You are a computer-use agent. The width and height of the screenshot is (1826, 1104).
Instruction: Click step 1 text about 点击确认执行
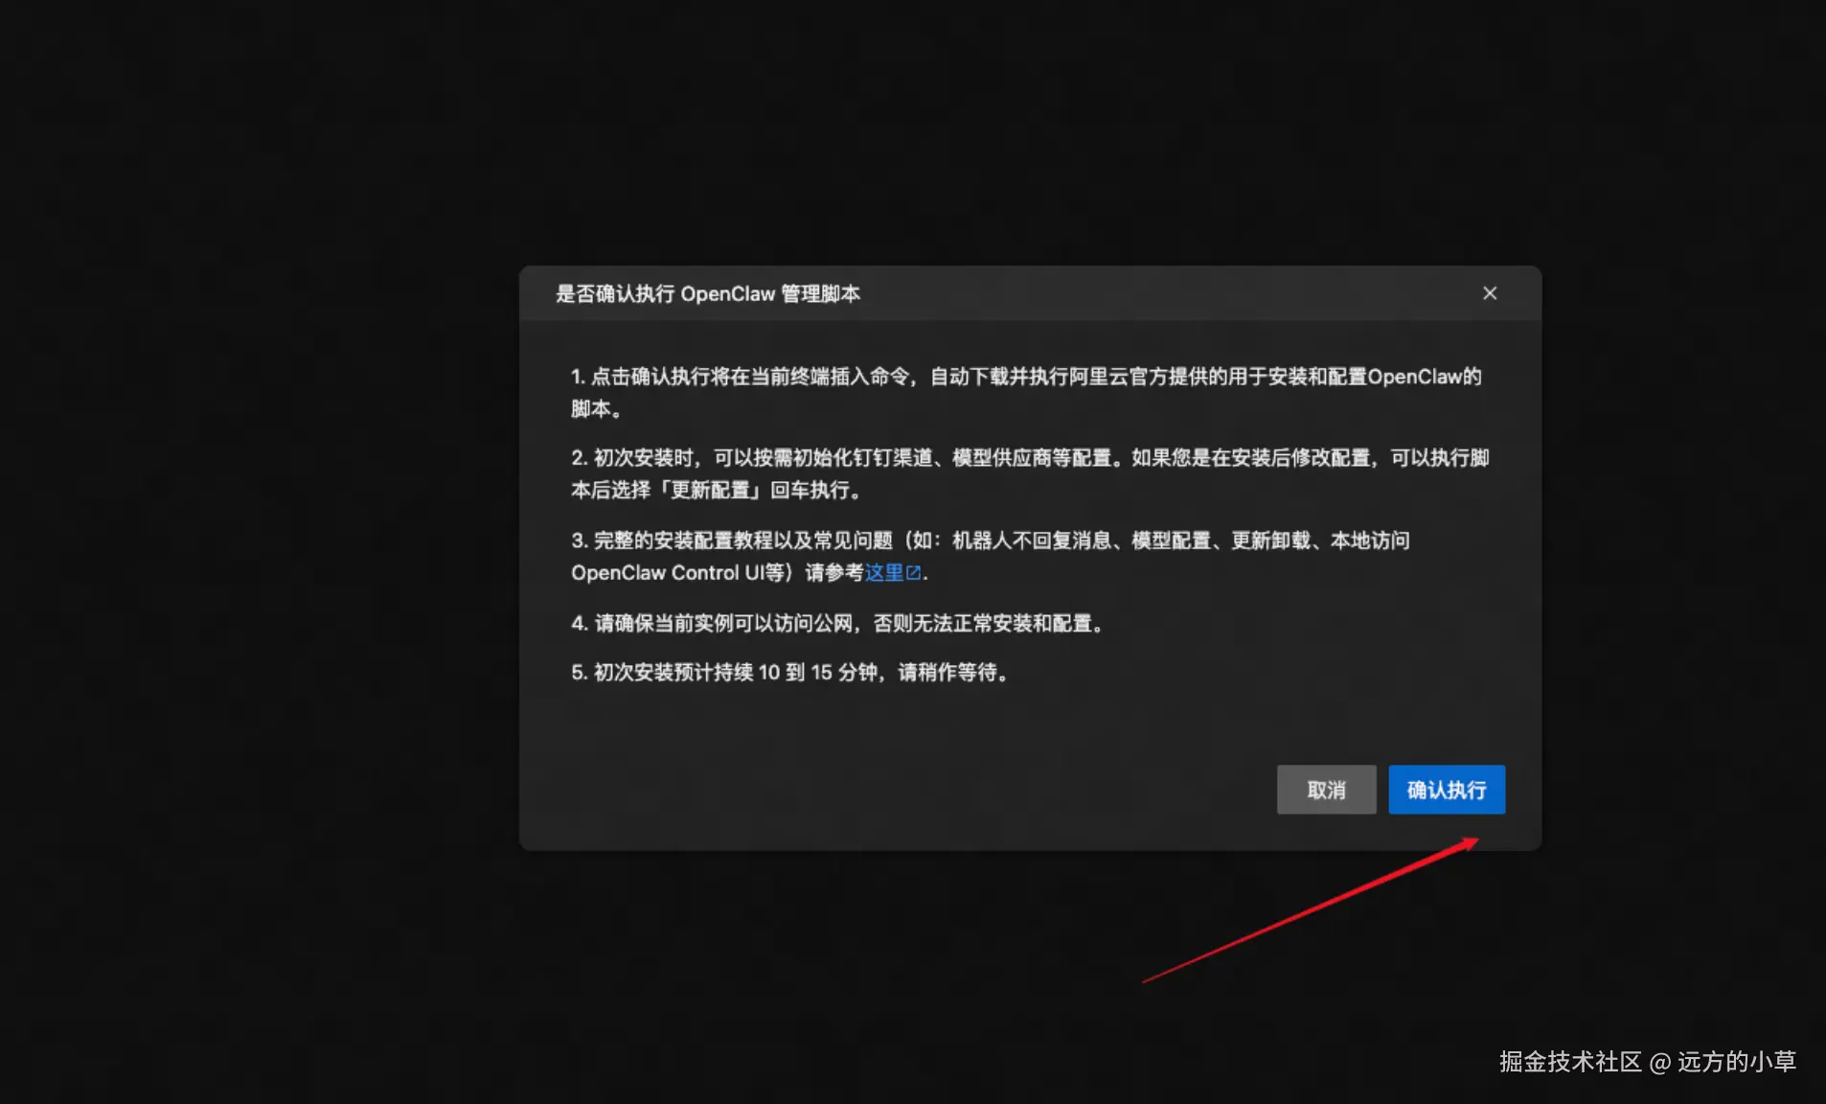1026,393
